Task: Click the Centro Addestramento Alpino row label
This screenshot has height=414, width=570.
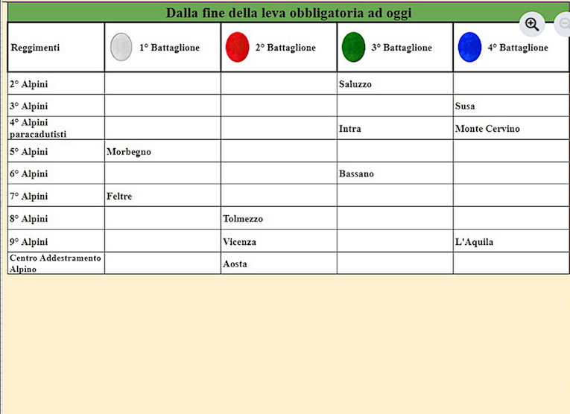Action: click(55, 264)
